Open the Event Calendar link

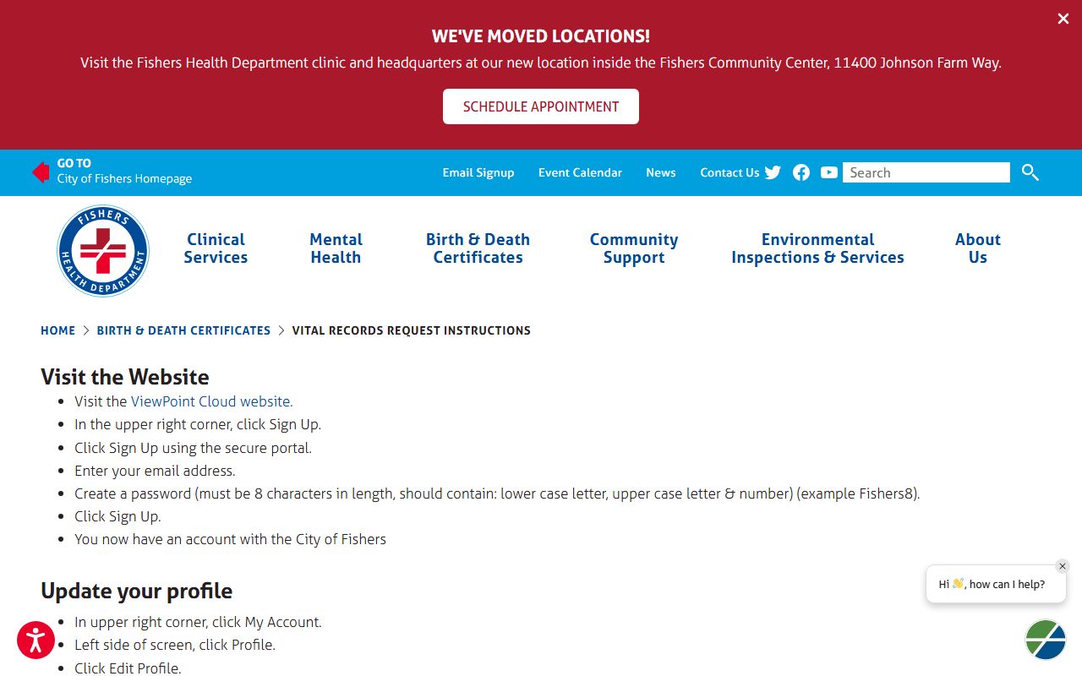click(x=580, y=172)
